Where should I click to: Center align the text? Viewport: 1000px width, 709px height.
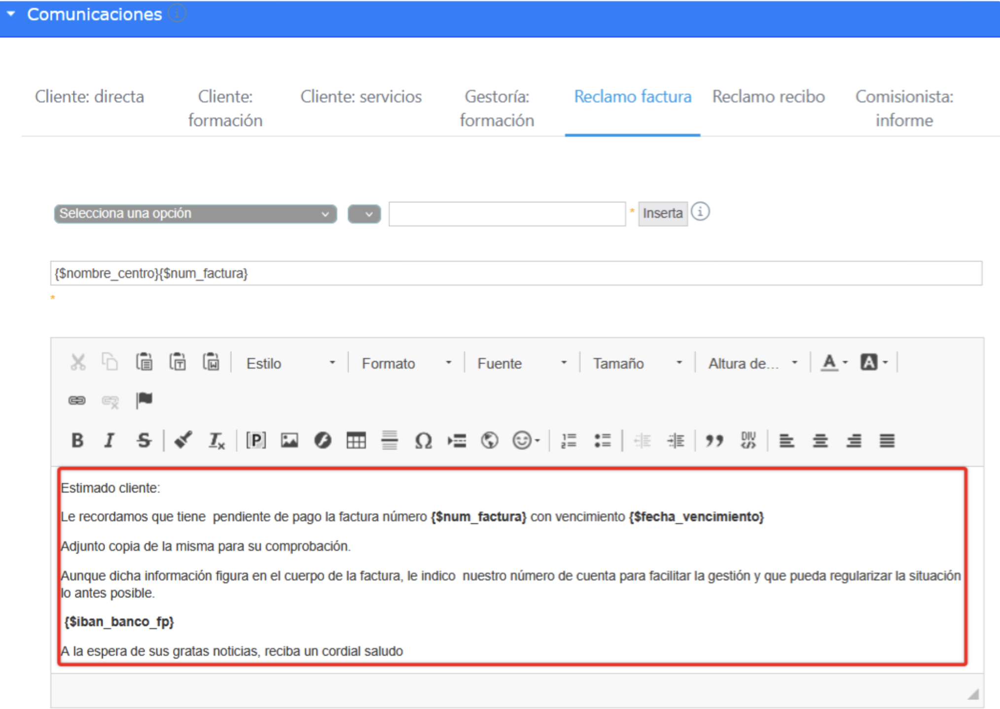pos(820,440)
